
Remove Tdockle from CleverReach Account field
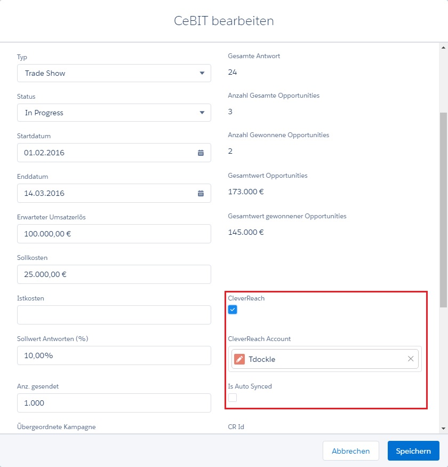click(x=411, y=359)
